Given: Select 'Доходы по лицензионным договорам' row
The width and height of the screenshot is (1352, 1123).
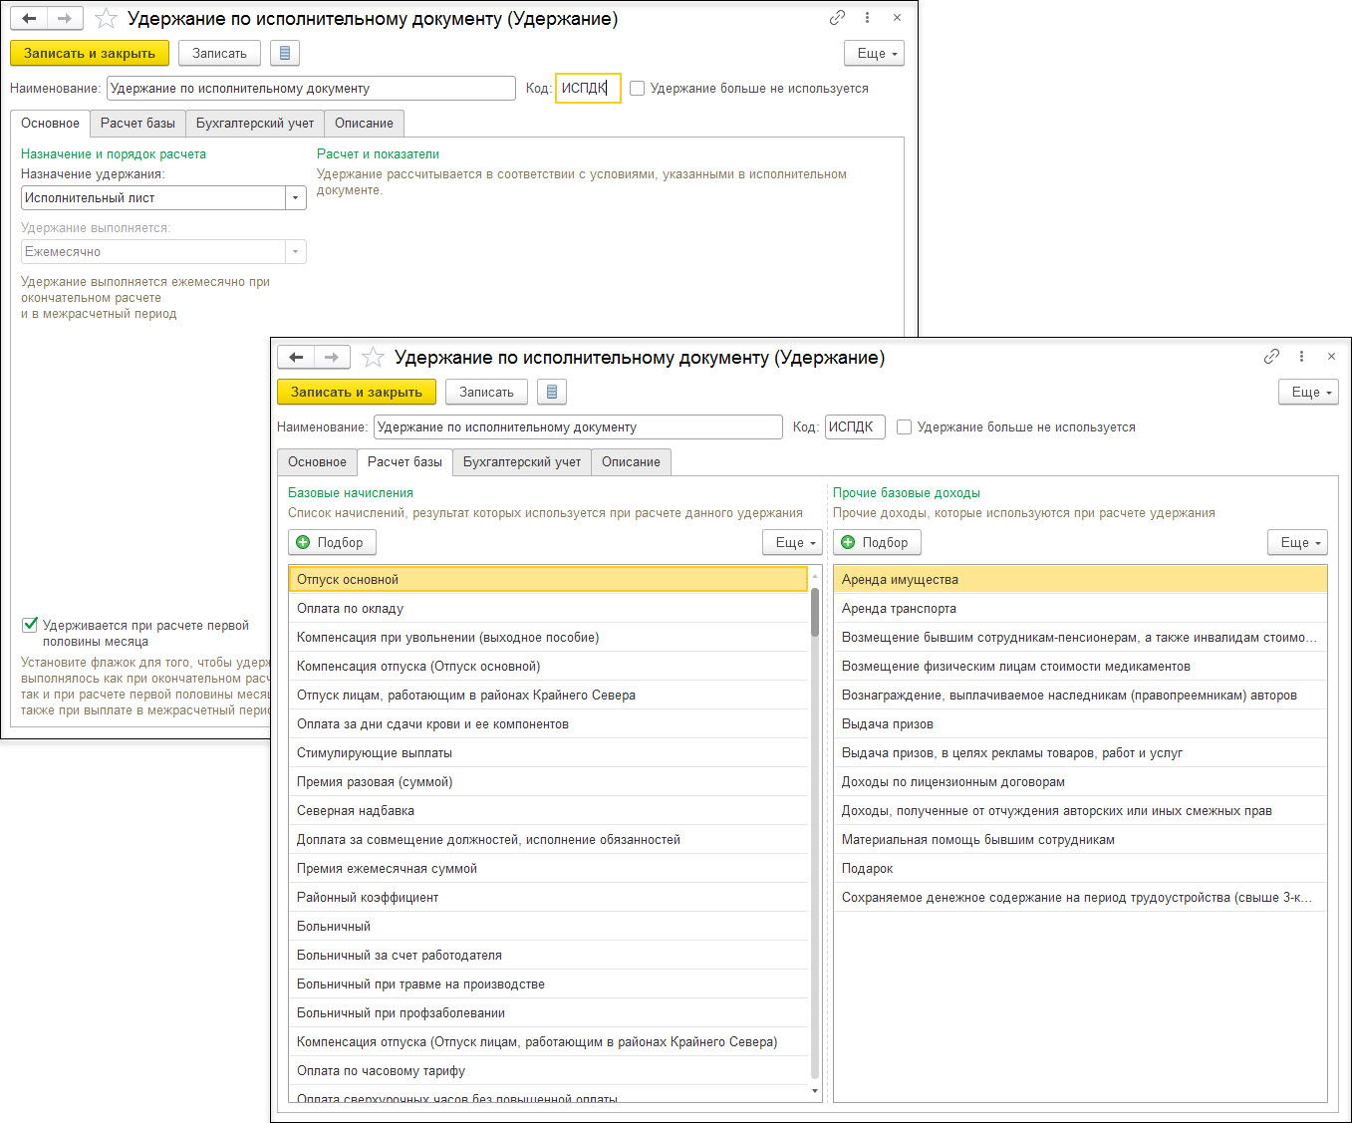Looking at the screenshot, I should click(x=1080, y=781).
